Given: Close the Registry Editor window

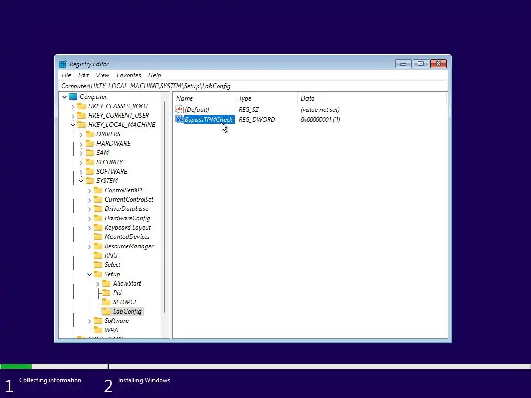Looking at the screenshot, I should click(439, 64).
